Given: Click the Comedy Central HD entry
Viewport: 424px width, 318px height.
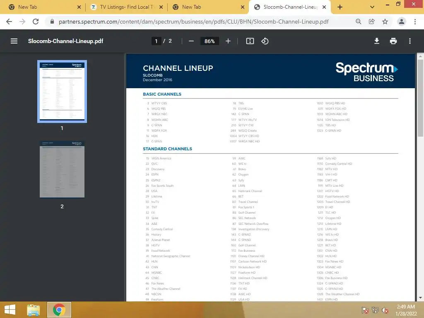Looking at the screenshot, I should (x=339, y=164).
